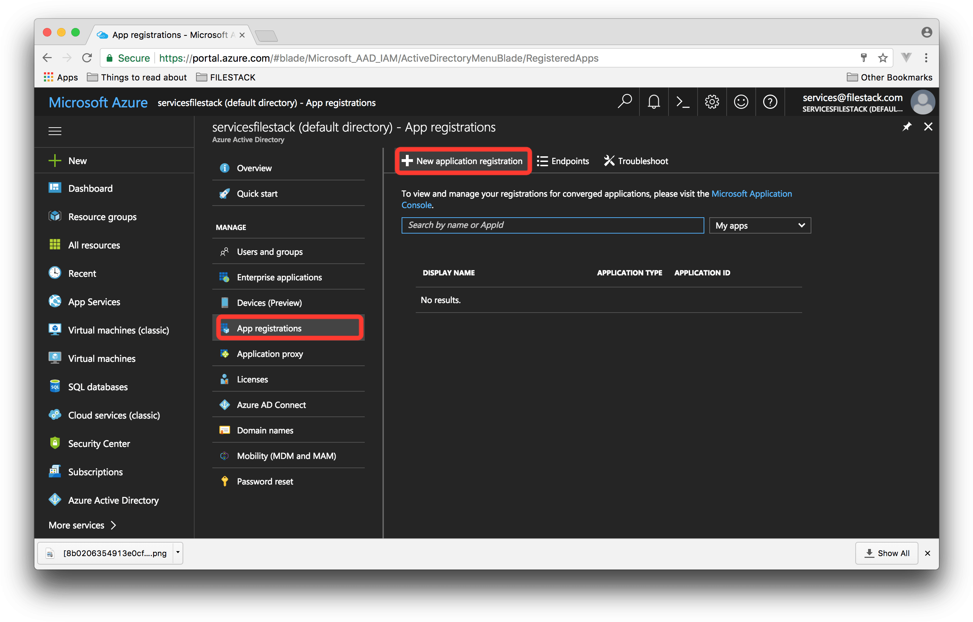Focus the Search by name or AppId field

(x=552, y=225)
